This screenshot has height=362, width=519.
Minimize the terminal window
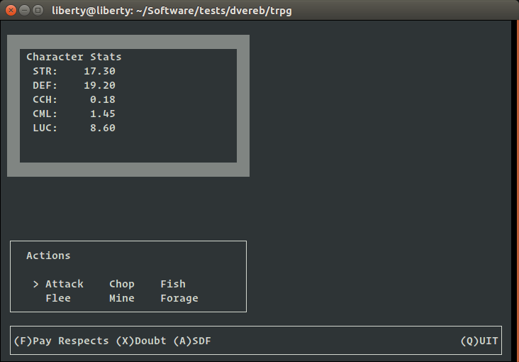coord(25,11)
